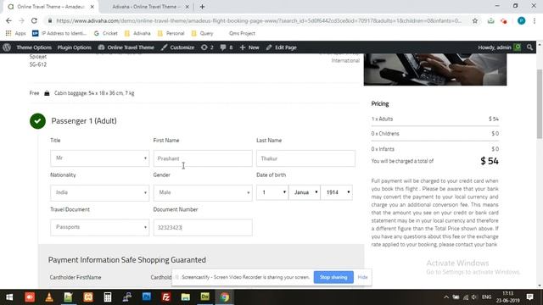Open Personal bookmarks folder

point(171,33)
